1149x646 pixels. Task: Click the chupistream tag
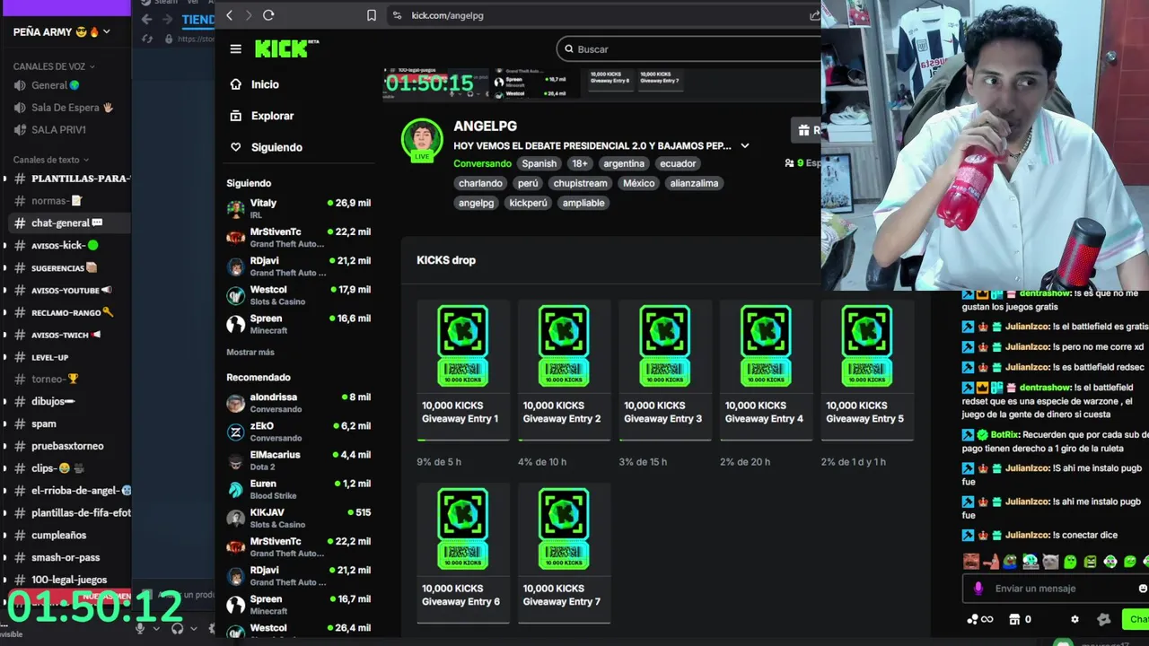click(x=580, y=183)
